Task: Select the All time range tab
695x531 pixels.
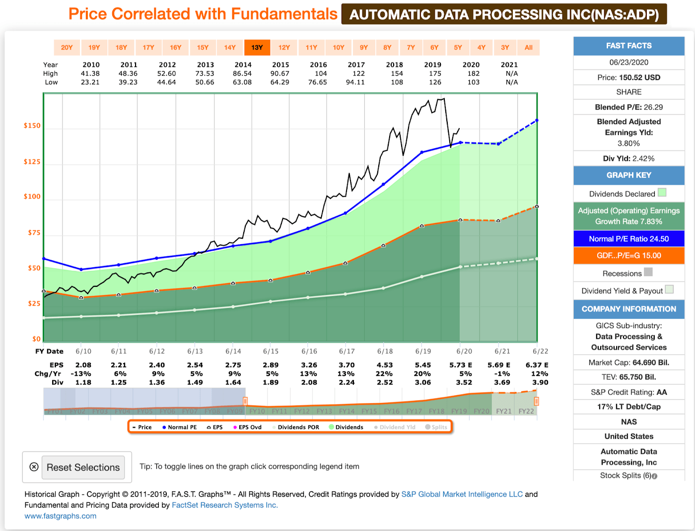Action: point(529,48)
